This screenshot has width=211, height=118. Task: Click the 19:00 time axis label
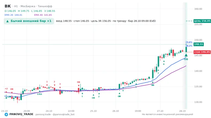(x=138, y=111)
